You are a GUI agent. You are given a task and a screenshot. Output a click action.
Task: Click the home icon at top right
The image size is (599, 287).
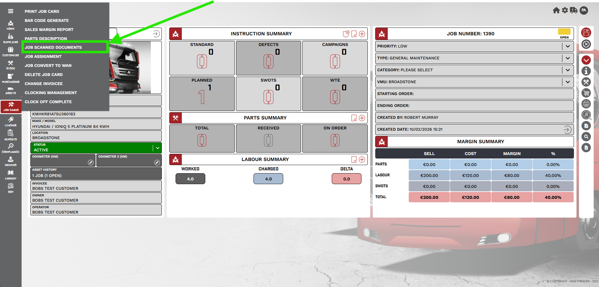pos(556,10)
